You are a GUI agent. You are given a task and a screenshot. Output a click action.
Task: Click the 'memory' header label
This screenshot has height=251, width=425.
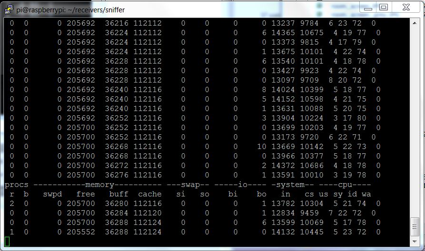(99, 185)
